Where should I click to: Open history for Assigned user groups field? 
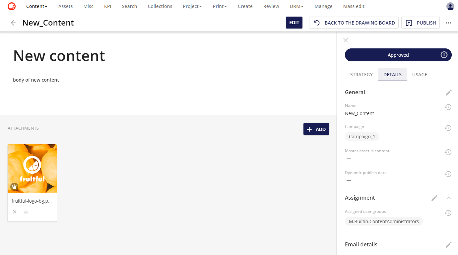pos(448,213)
